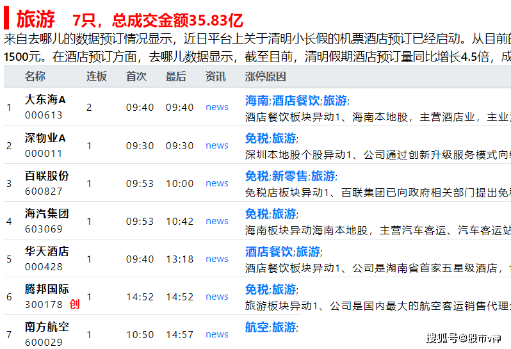Screen dimensions: 511x349
Task: Click the 免税 tag in 深物业A row
Action: click(257, 138)
